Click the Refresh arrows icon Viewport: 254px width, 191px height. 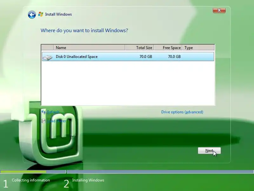coord(43,112)
